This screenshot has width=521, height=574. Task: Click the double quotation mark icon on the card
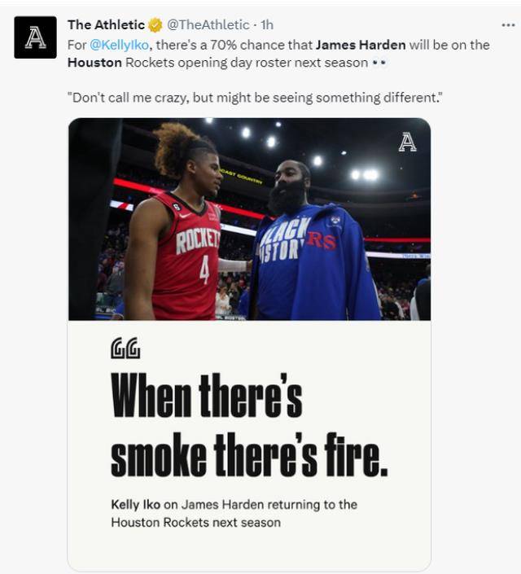coord(125,348)
